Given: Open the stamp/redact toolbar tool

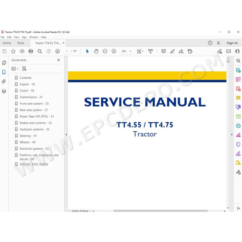Looking at the screenshot, I should [190, 51].
